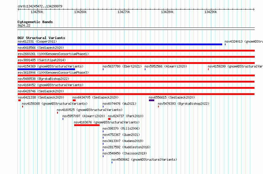Open nsv4164052 (gnomADStructuralVariants) label
This screenshot has width=263, height=174.
(x=51, y=85)
